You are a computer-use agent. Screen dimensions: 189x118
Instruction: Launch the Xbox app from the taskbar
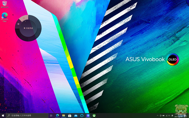click(x=94, y=116)
